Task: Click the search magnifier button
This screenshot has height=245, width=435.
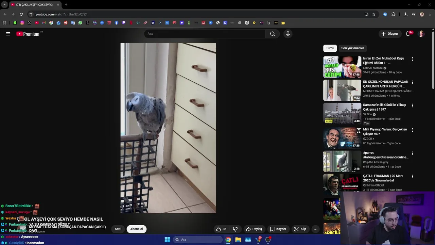Action: point(273,34)
